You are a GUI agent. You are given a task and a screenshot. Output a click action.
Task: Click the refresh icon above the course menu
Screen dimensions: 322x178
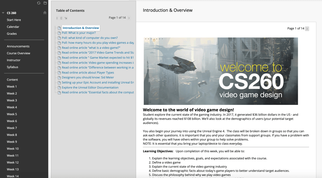pyautogui.click(x=39, y=3)
